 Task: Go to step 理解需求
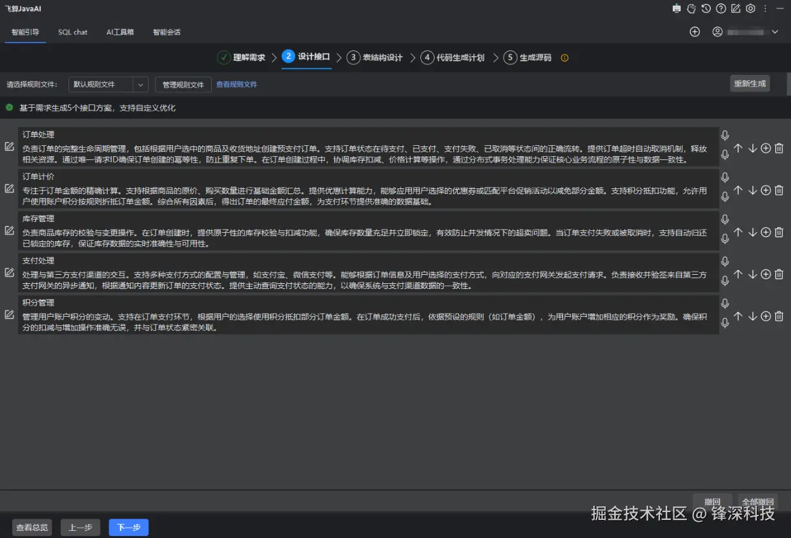241,57
